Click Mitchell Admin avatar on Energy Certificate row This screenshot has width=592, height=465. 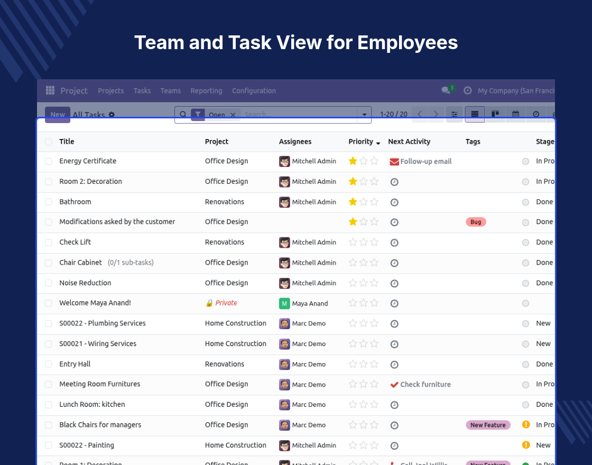[x=284, y=161]
